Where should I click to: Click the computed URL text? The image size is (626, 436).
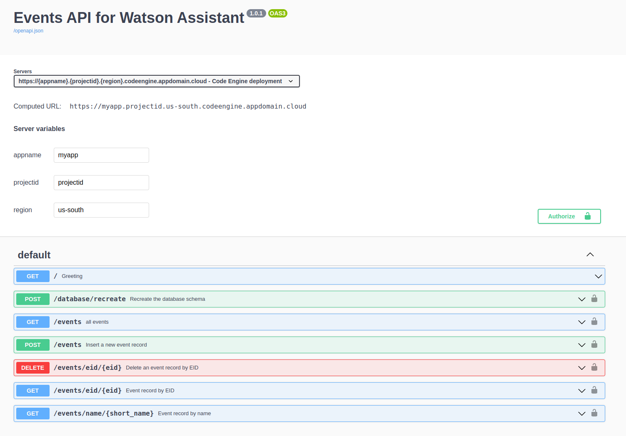point(188,107)
